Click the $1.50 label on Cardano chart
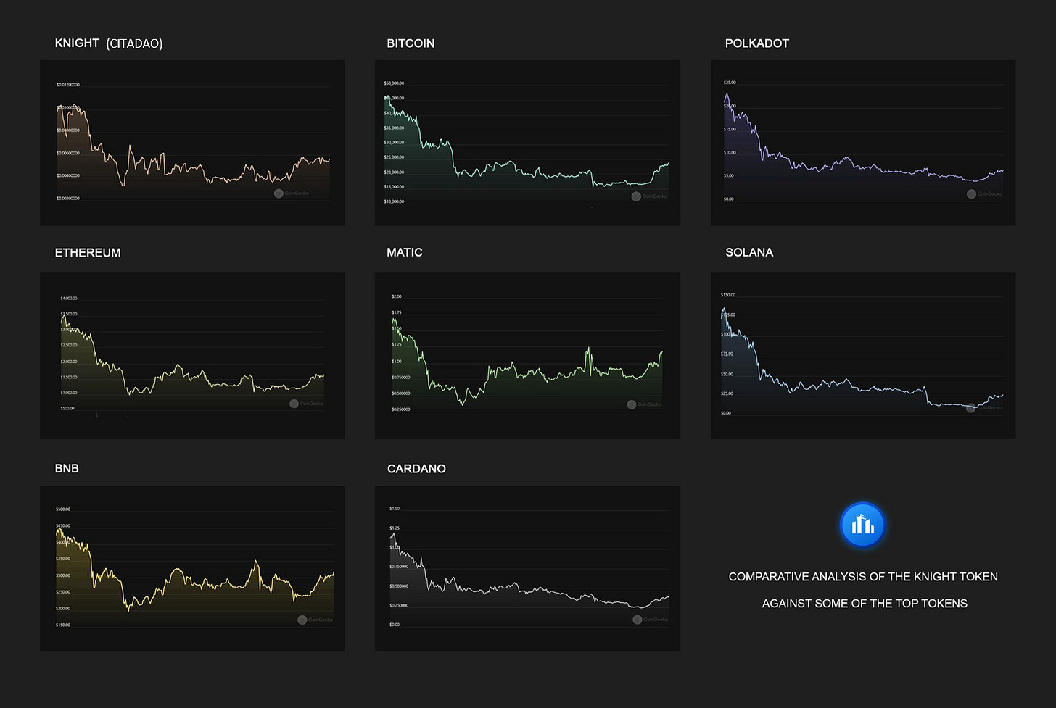Image resolution: width=1056 pixels, height=708 pixels. [x=395, y=509]
